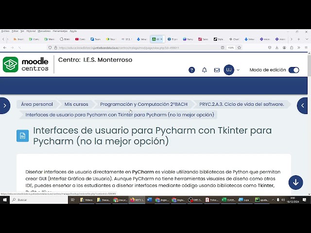Open the extensions icon

click(292, 48)
